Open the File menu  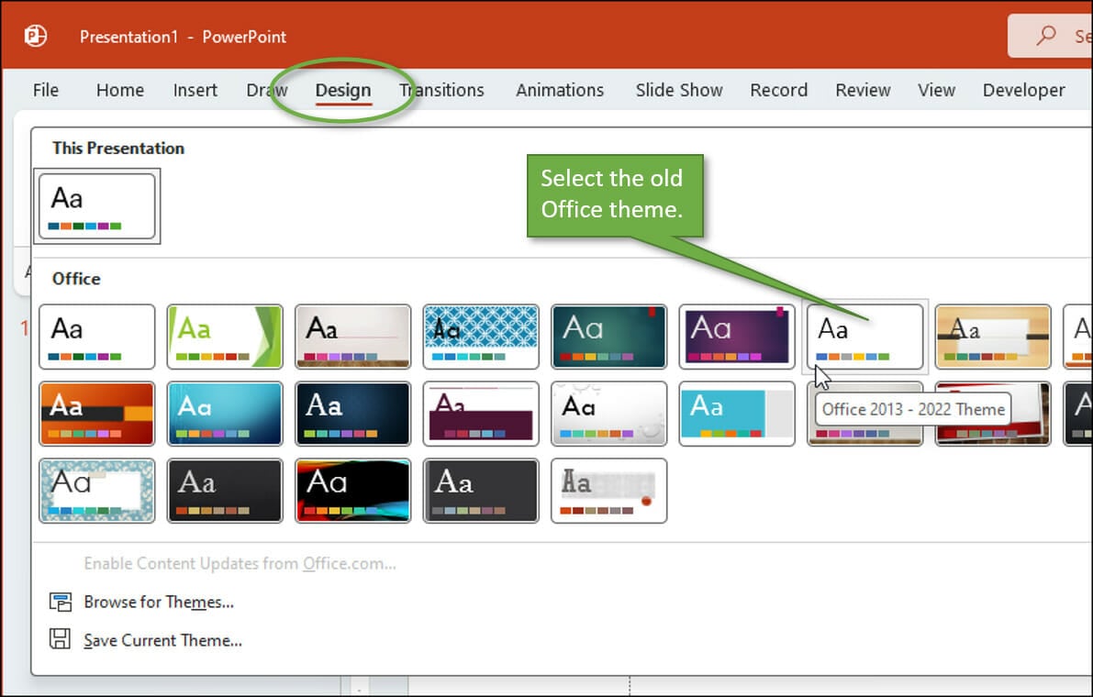pos(45,90)
